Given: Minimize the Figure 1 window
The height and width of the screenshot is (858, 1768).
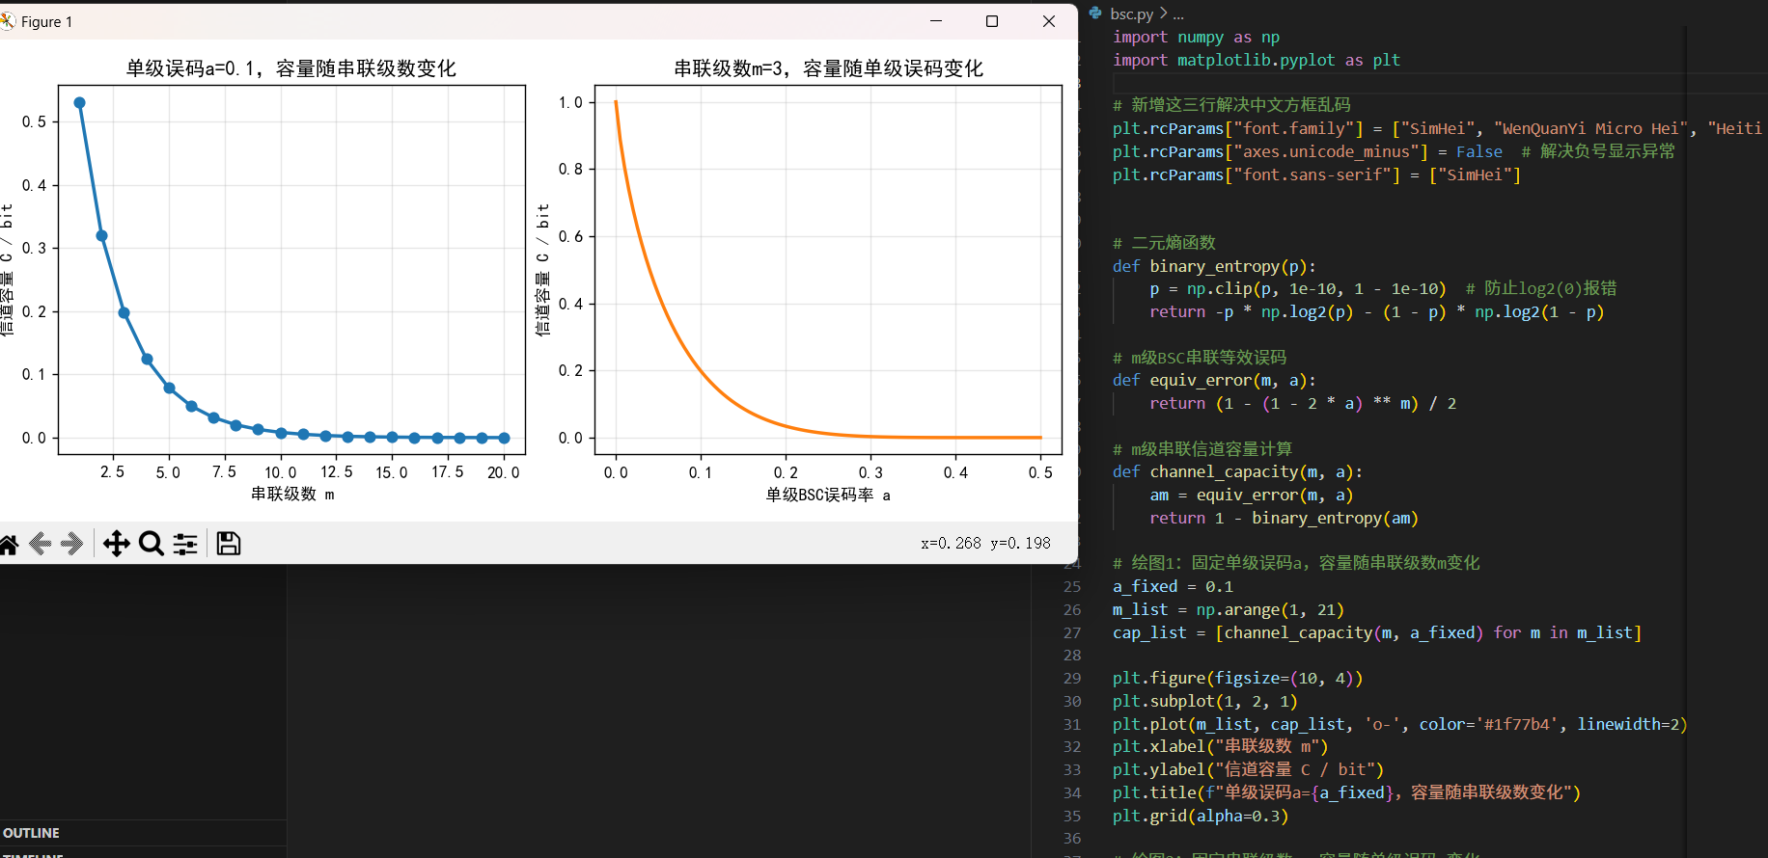Looking at the screenshot, I should [x=936, y=21].
